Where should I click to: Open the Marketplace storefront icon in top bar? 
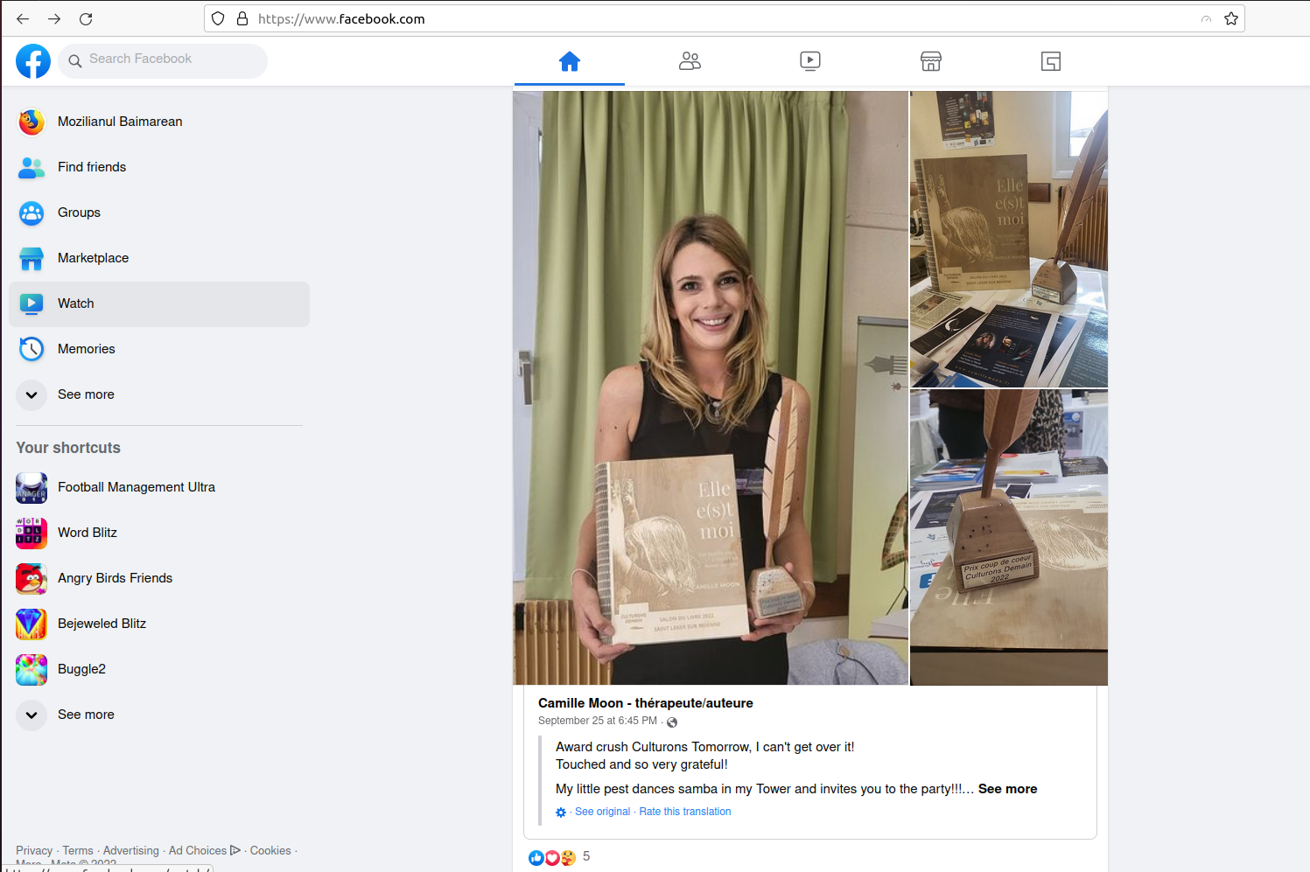[x=931, y=61]
